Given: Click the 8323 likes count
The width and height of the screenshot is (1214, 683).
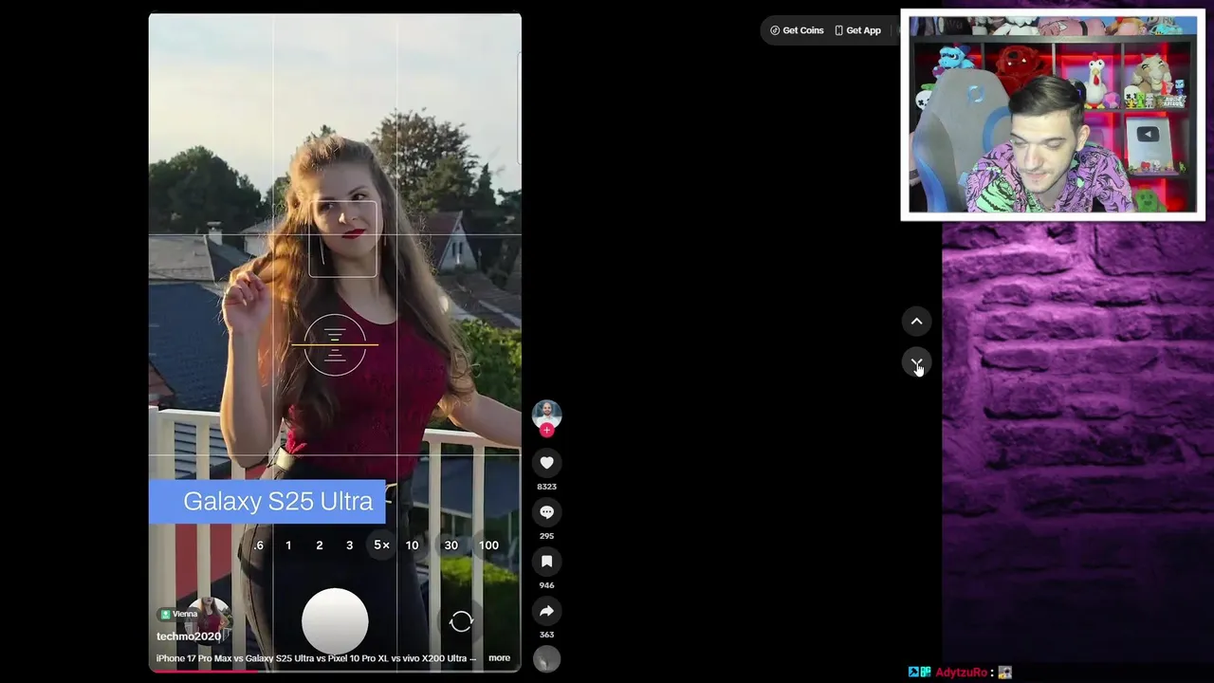Looking at the screenshot, I should 546,487.
